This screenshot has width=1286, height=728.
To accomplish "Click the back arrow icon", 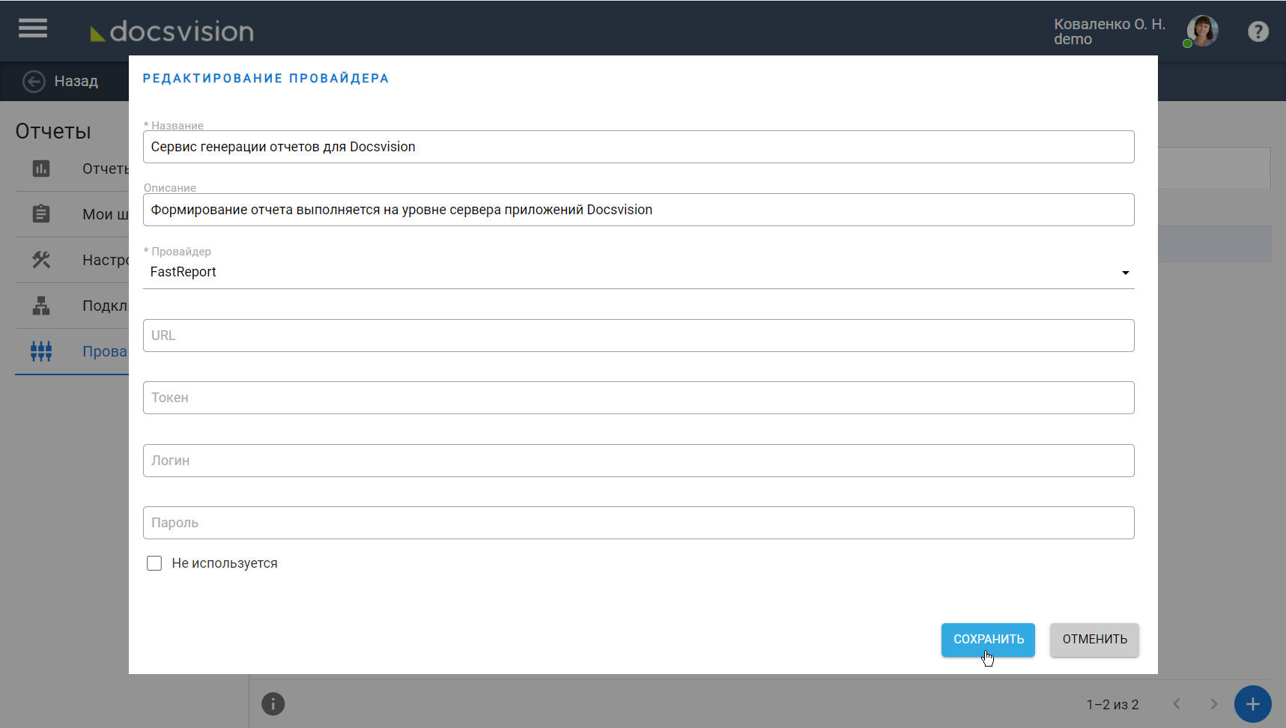I will click(x=34, y=81).
